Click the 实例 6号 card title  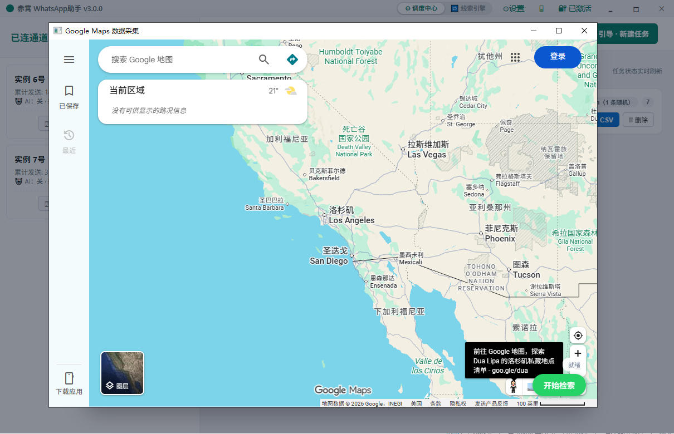(30, 79)
